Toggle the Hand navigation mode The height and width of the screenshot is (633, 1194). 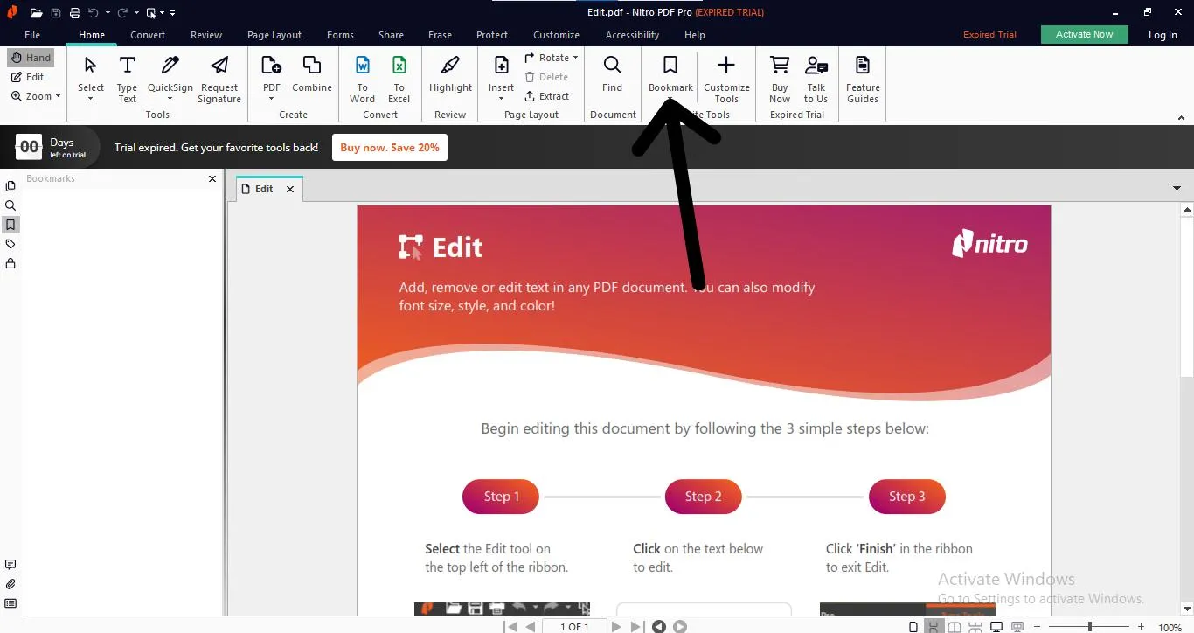[31, 57]
